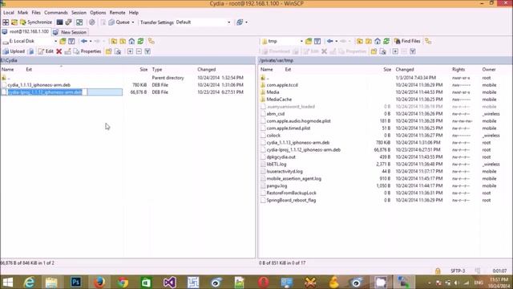This screenshot has width=513, height=289.
Task: Click local panel open directory icon
Action: pos(63,41)
